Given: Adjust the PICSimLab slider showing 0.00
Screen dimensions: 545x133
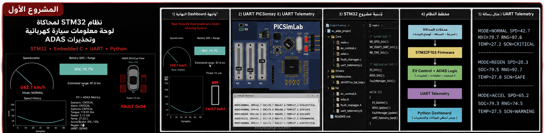Looking at the screenshot, I should (239, 61).
